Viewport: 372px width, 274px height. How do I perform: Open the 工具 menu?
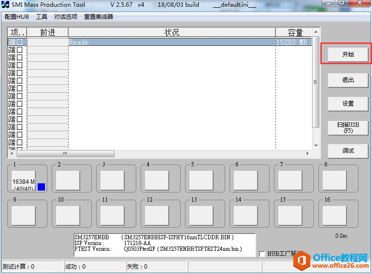[x=42, y=17]
